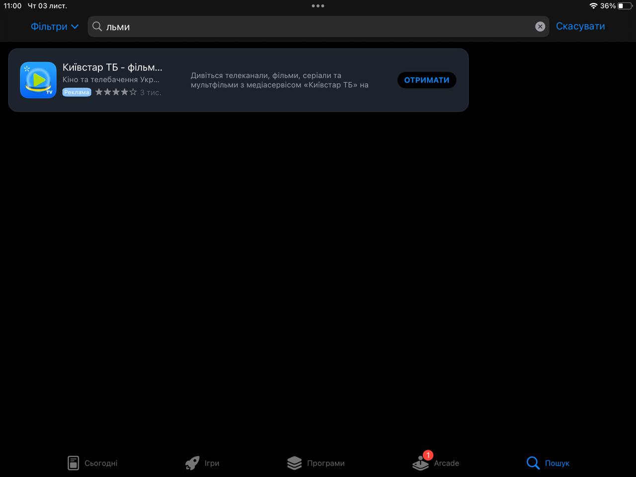Screen dimensions: 636x477
Task: Open the Arcade joystick tab icon
Action: [420, 464]
